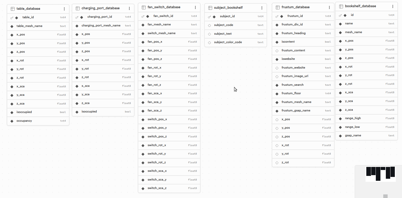Viewport: 402px width, 198px height.
Task: Click the table icon beside subject_bookshelf
Action: [210, 8]
